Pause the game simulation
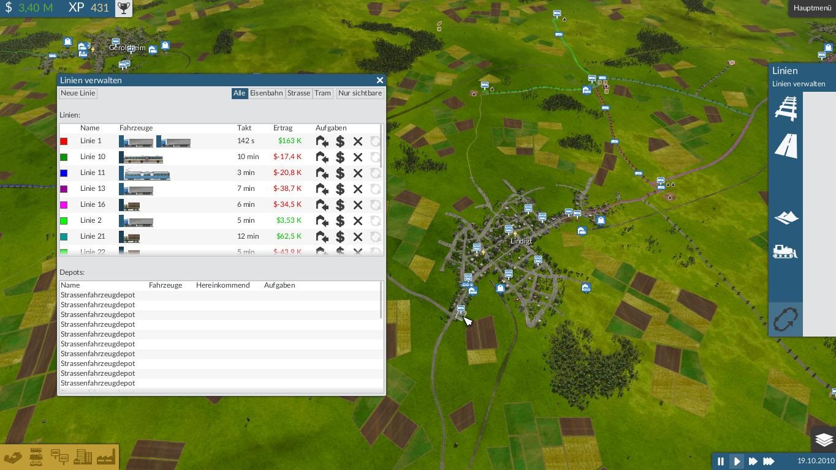This screenshot has height=470, width=836. pyautogui.click(x=721, y=461)
